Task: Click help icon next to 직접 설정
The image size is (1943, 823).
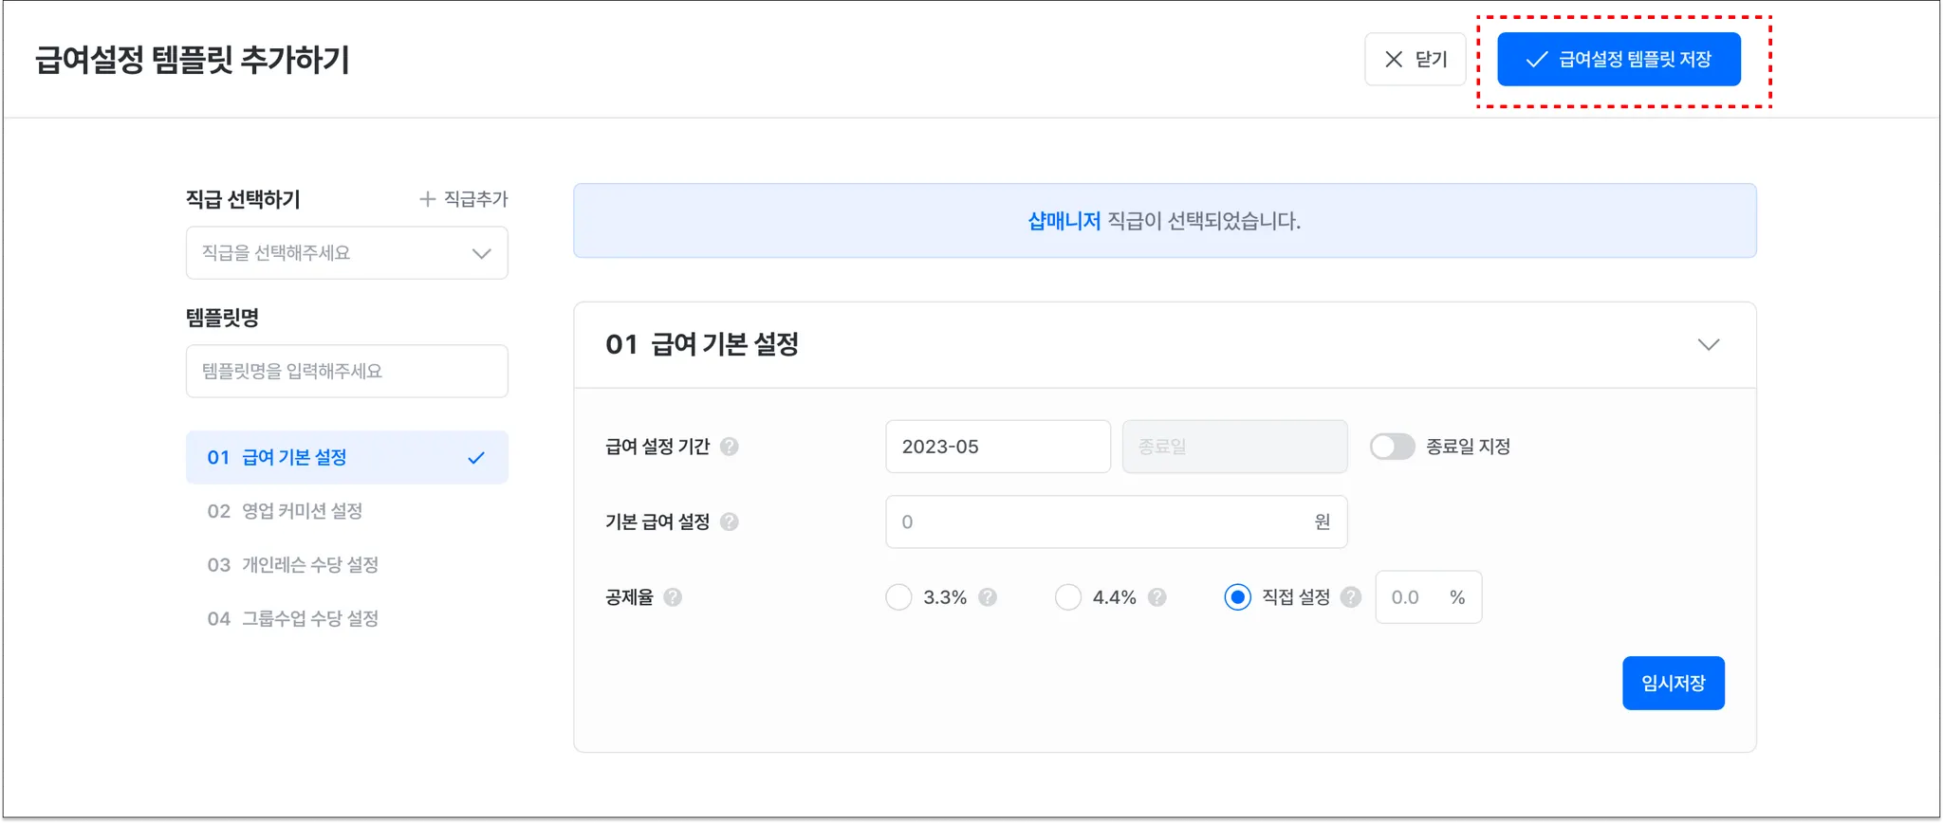Action: [1351, 597]
